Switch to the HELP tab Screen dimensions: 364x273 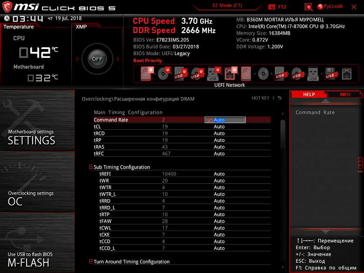[309, 94]
